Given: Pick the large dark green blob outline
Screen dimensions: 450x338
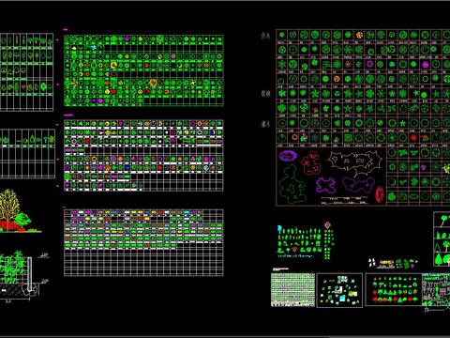Looking at the screenshot, I should (x=292, y=184).
